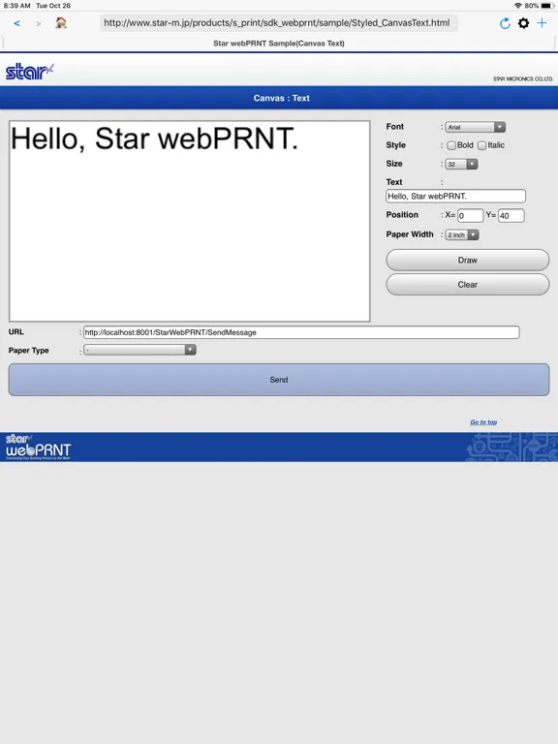Tap the browser forward arrow
Viewport: 558px width, 744px height.
pos(39,23)
